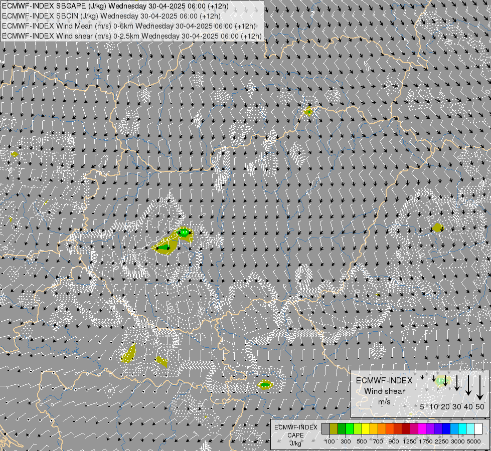Click the brightest green core of the largest CAPE patch
This screenshot has width=491, height=451.
pos(184,232)
